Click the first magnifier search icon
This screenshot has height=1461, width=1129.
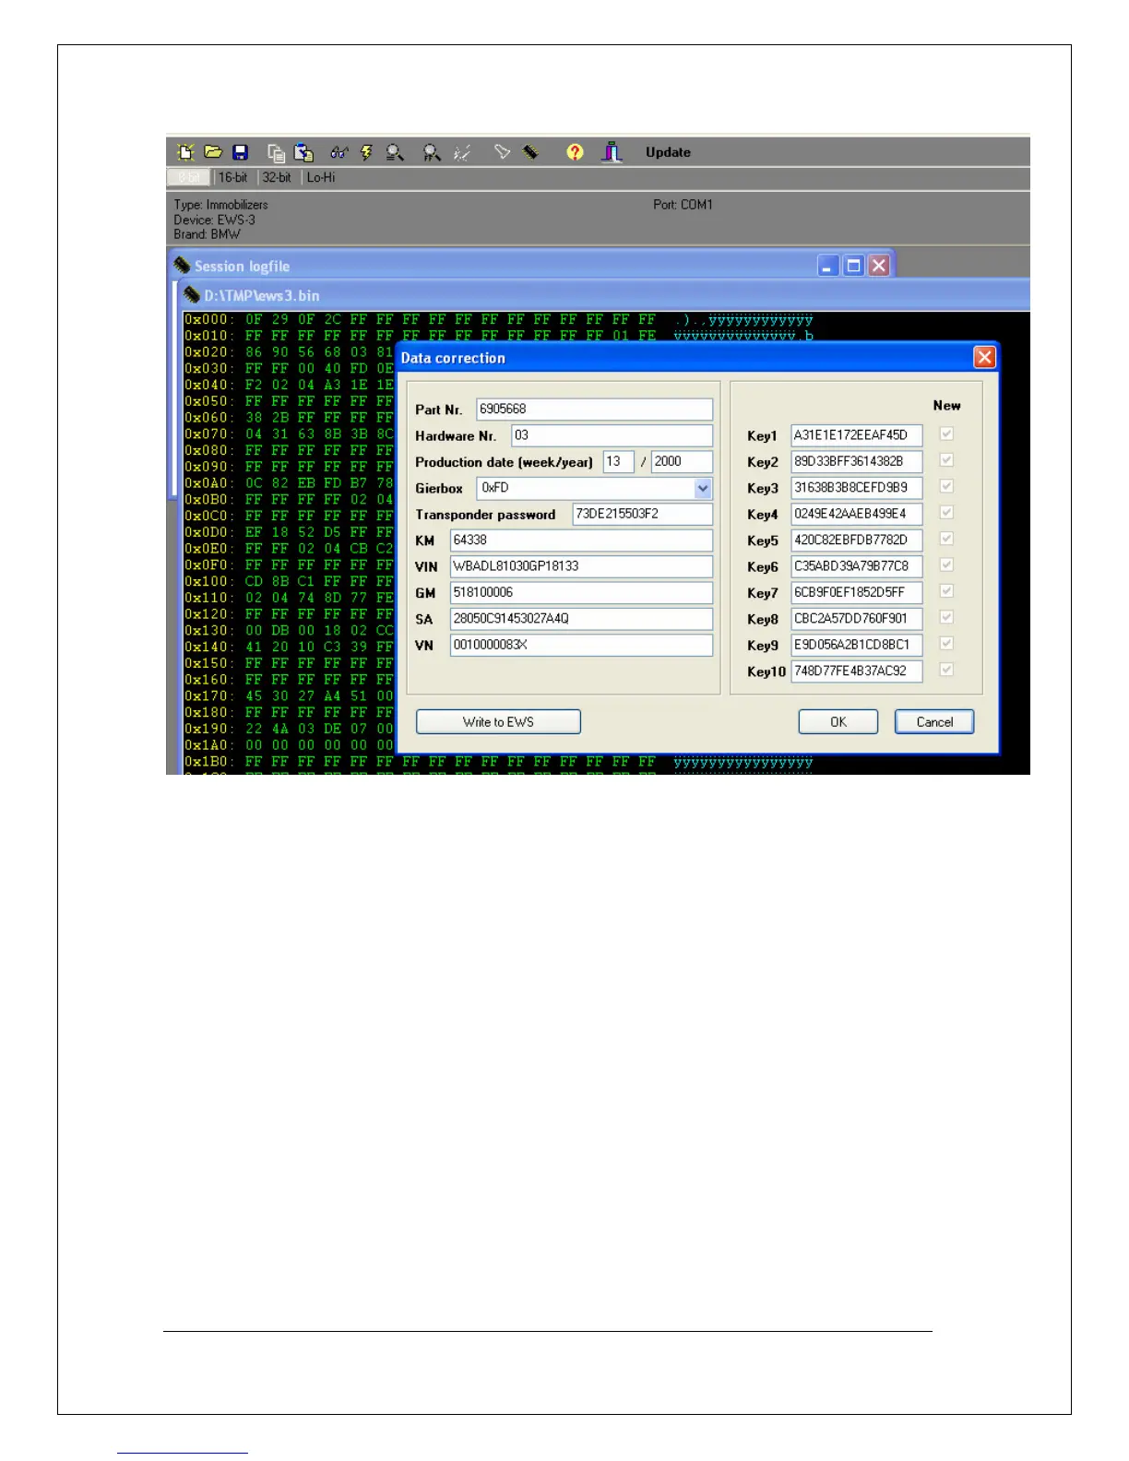[x=395, y=153]
